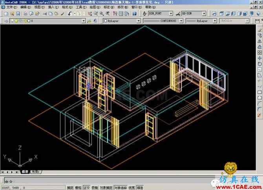Click the Zoom Realtime icon
The width and height of the screenshot is (263, 190).
(96, 14)
